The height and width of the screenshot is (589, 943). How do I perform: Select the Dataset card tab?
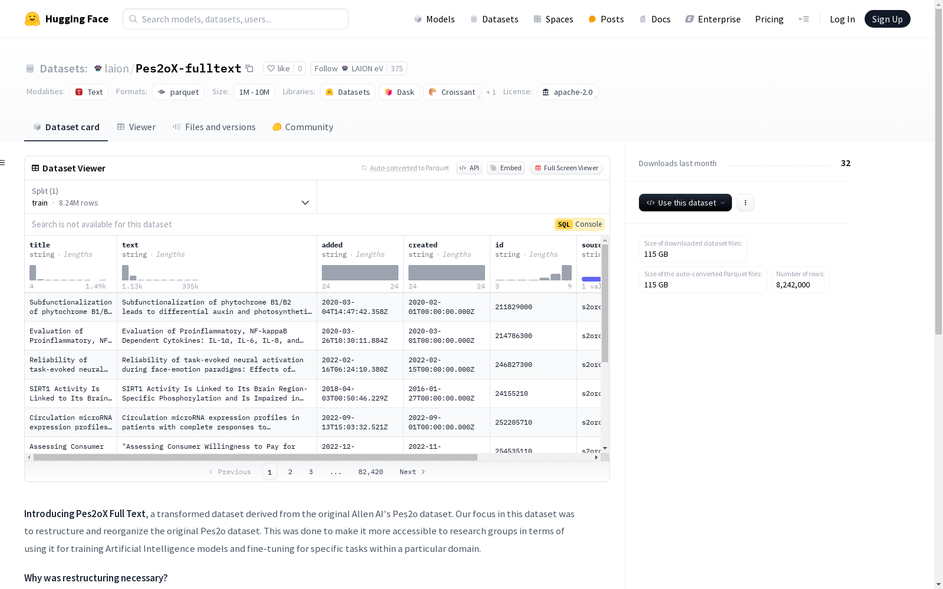point(66,127)
